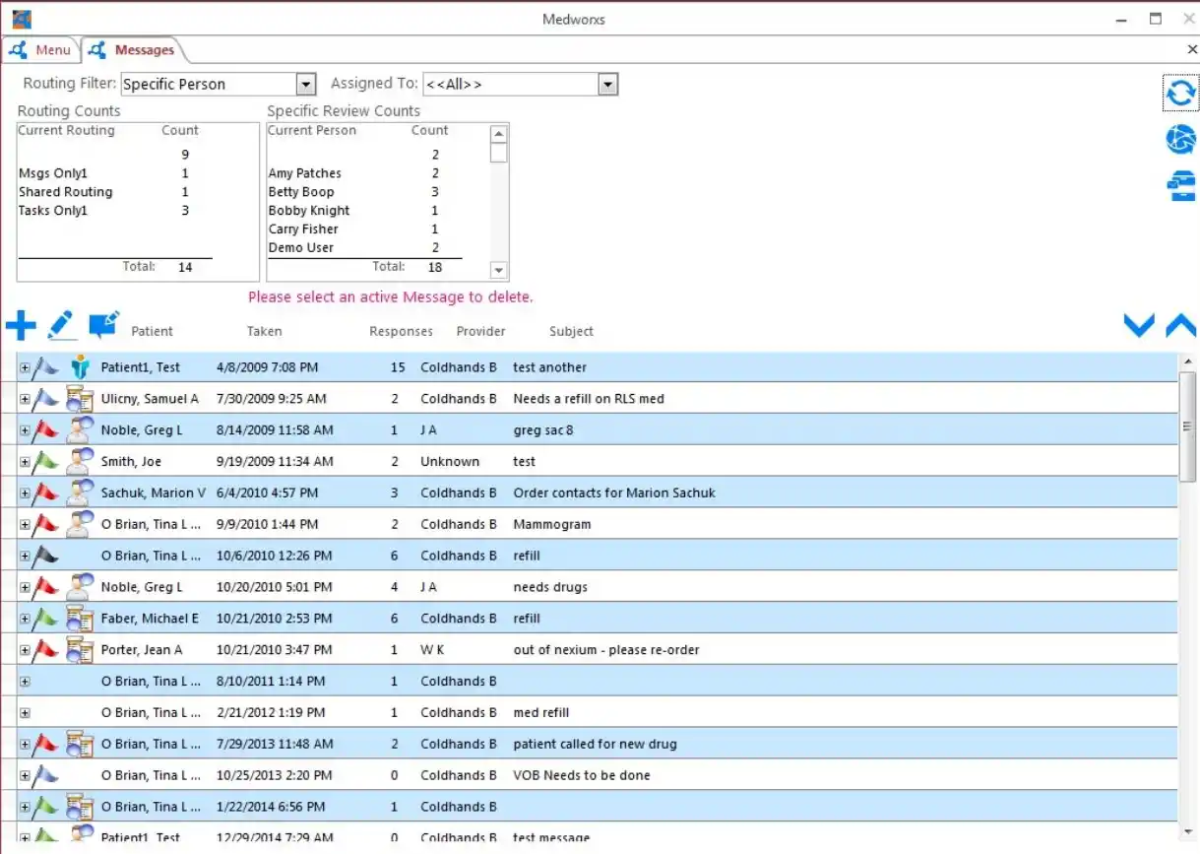Viewport: 1200px width, 854px height.
Task: Click the down chevron navigation icon
Action: click(x=1138, y=325)
